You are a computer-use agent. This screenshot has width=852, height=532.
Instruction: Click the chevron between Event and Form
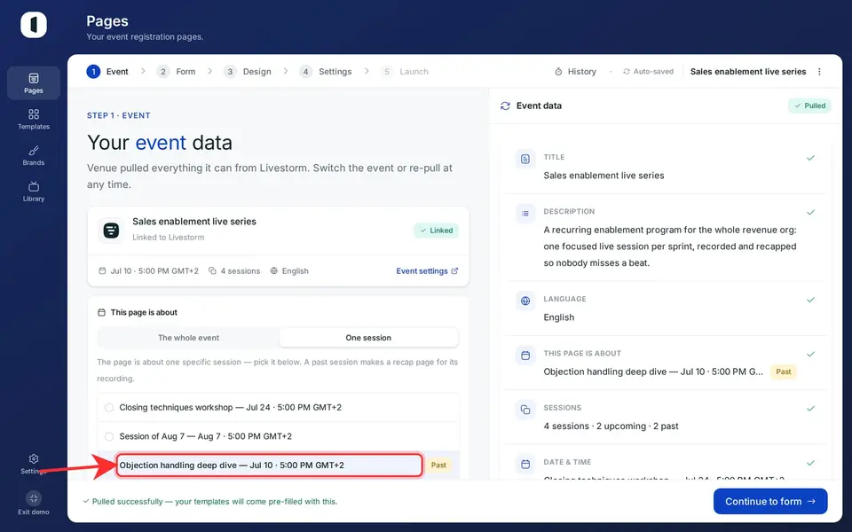pos(143,71)
